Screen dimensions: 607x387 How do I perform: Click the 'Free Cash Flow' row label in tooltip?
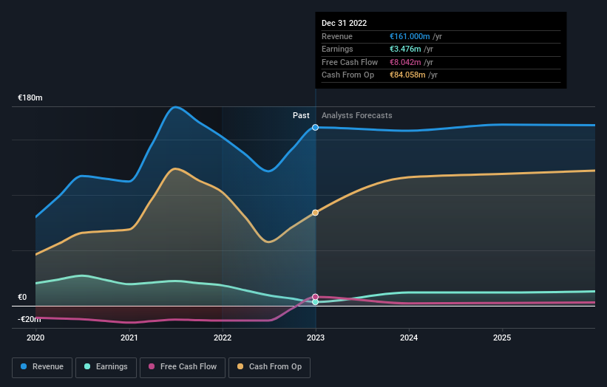350,62
